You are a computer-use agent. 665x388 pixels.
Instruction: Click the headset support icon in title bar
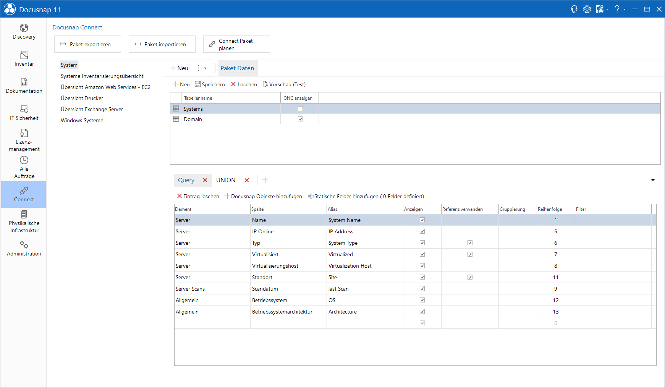[x=574, y=9]
